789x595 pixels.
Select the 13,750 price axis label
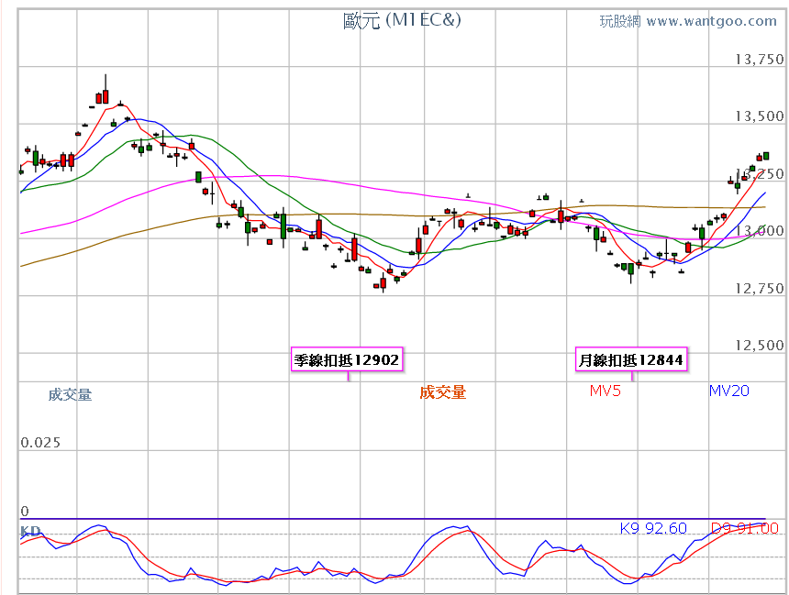coord(760,60)
